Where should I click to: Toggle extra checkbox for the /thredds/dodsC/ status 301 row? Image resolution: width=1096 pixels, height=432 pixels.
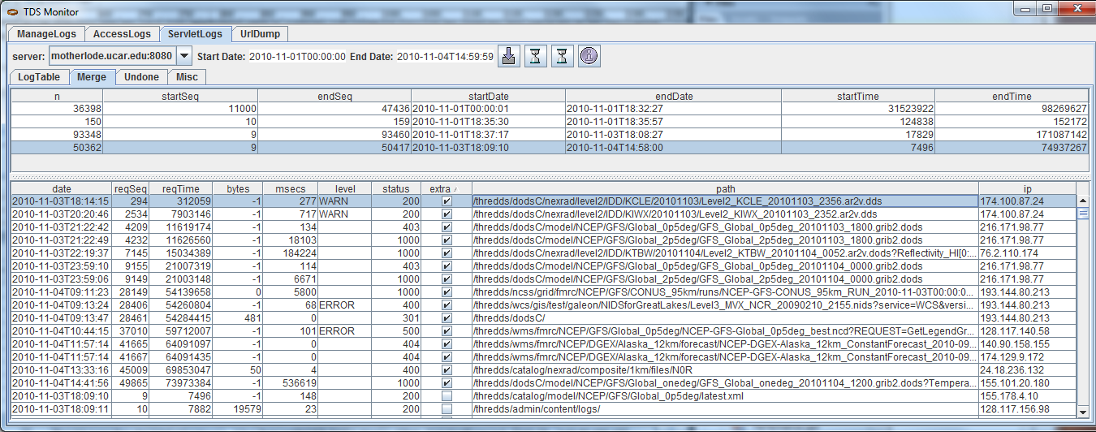click(446, 318)
